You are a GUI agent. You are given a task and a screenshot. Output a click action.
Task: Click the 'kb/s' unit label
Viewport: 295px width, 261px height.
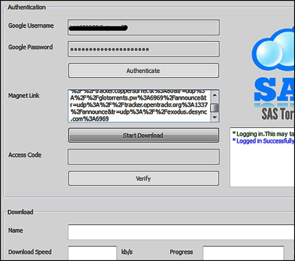click(127, 252)
